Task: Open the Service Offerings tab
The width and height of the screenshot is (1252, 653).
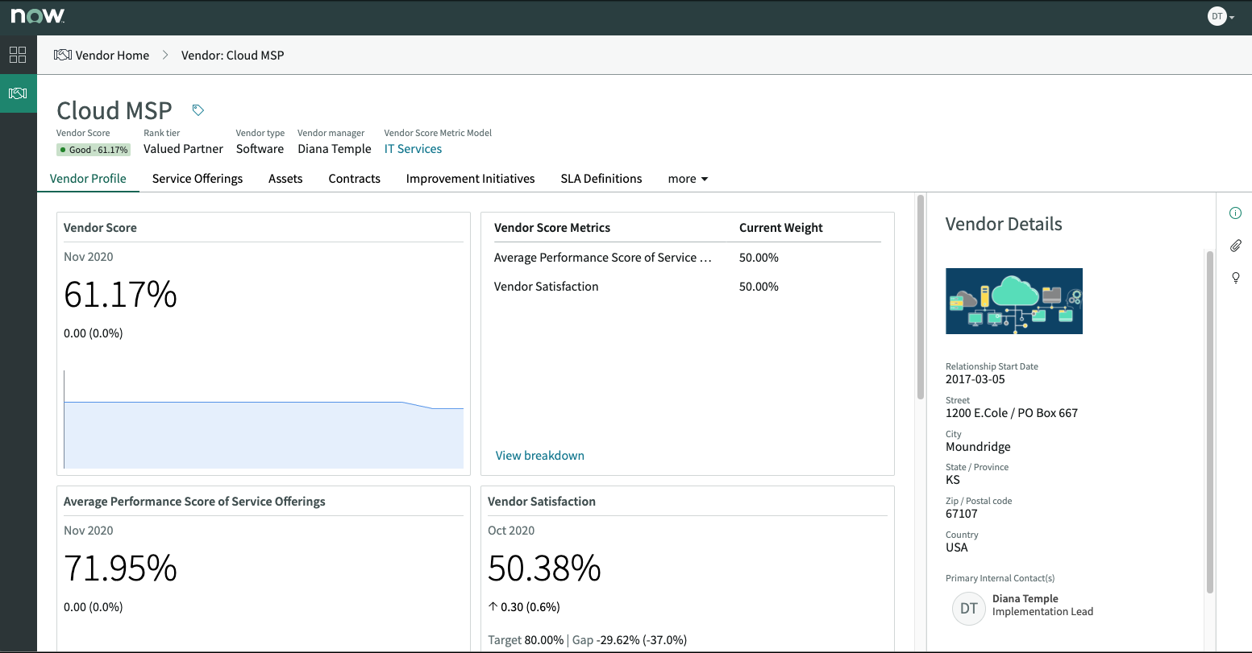Action: (197, 178)
